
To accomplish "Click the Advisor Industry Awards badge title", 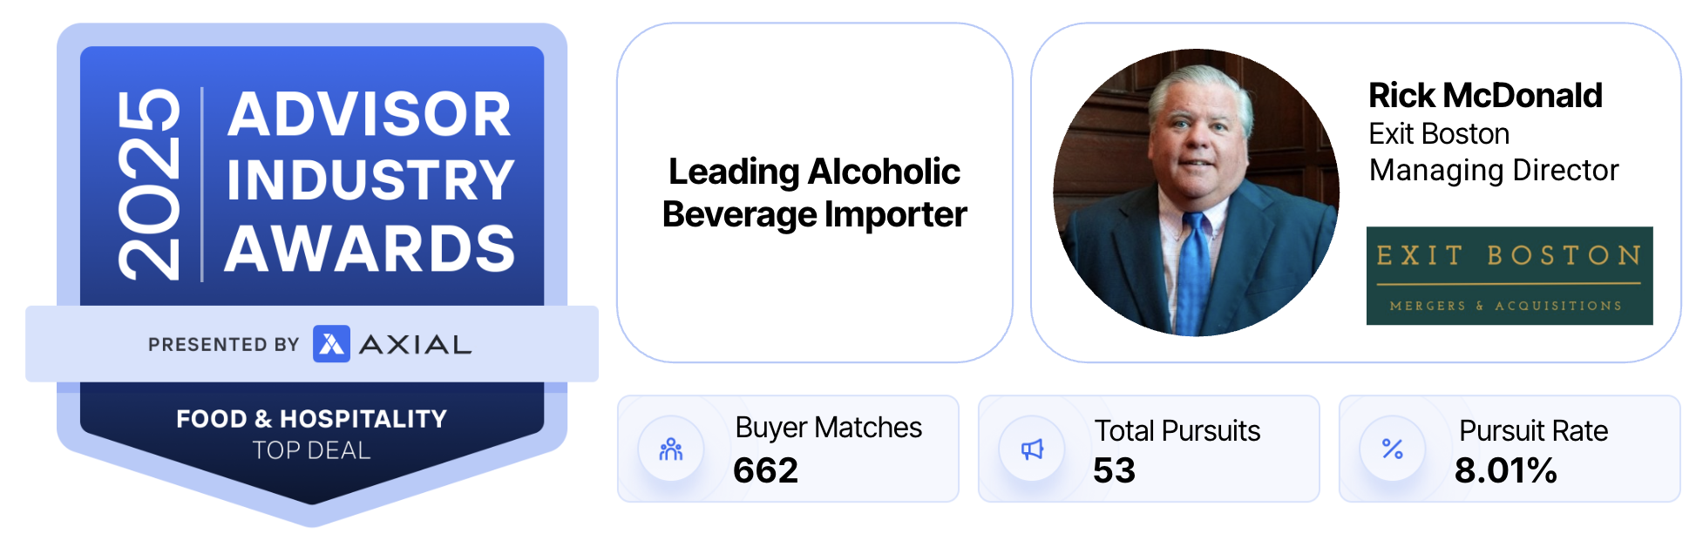I will tap(370, 181).
